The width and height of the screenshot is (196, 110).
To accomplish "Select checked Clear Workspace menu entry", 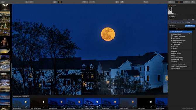I will point(180,32).
